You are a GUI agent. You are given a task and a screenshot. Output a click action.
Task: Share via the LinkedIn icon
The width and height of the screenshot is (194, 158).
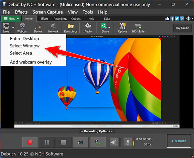182,19
